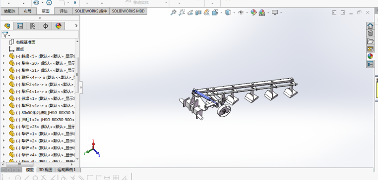Open Hide/Show Items dropdown arrow
This screenshot has height=180, width=378.
[247, 12]
